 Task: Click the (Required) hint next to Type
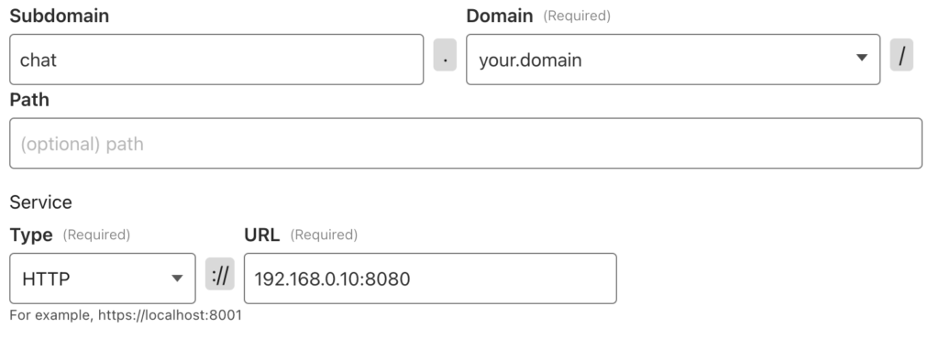(x=96, y=235)
